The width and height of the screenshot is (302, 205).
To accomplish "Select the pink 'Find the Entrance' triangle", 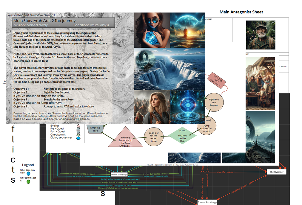I will (126, 139).
